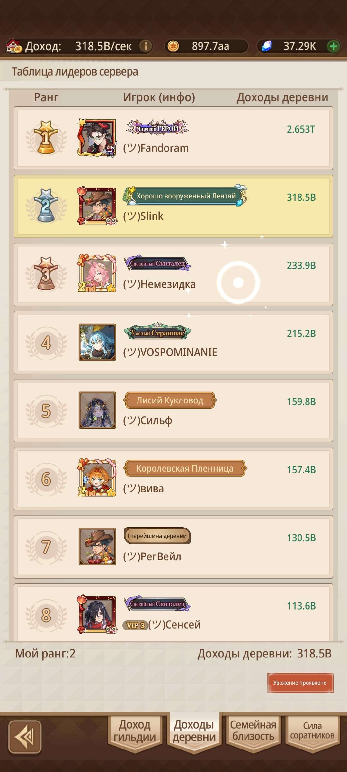Viewport: 347px width, 772px height.
Task: Tap the blue gem currency icon
Action: (x=267, y=46)
